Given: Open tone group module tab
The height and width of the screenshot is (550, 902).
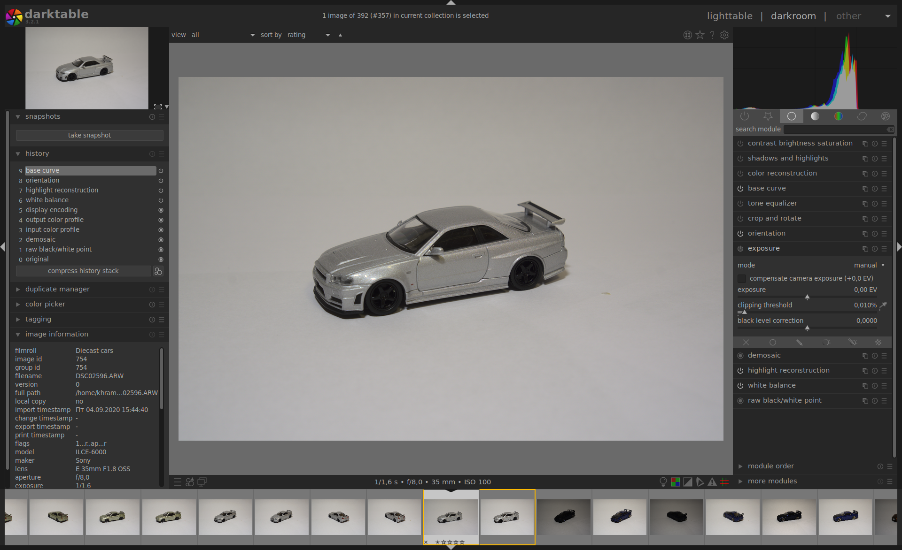Looking at the screenshot, I should [815, 116].
